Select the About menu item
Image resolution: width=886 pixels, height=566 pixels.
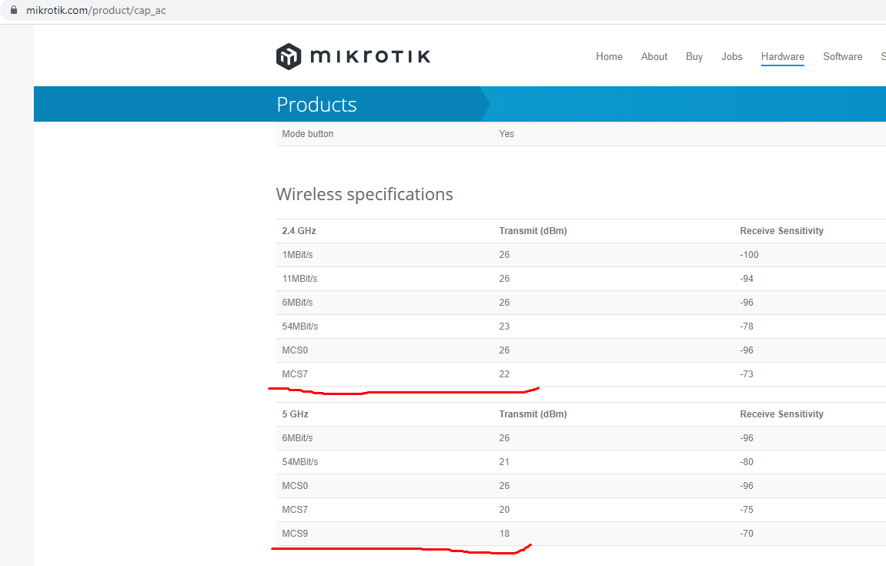pyautogui.click(x=654, y=56)
